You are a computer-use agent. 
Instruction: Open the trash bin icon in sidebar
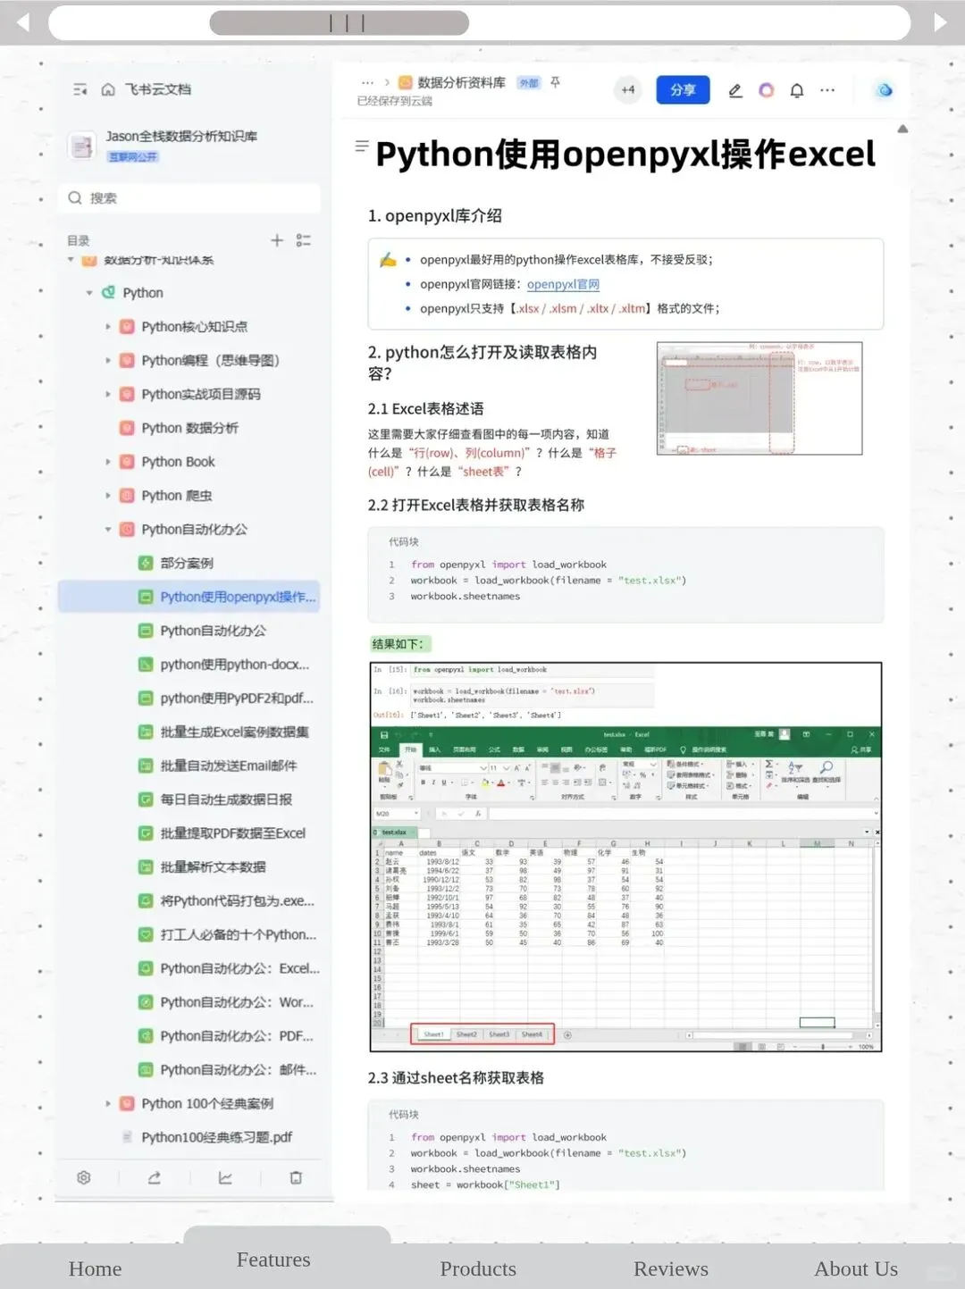(x=296, y=1177)
